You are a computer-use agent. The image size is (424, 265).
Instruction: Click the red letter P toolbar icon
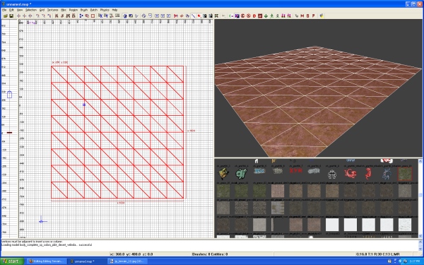[313, 16]
